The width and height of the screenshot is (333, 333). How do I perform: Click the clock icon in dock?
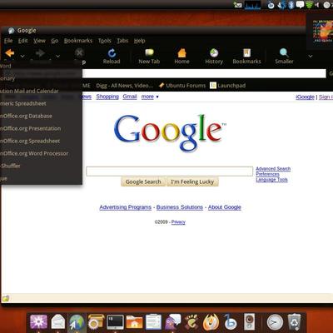(275, 322)
